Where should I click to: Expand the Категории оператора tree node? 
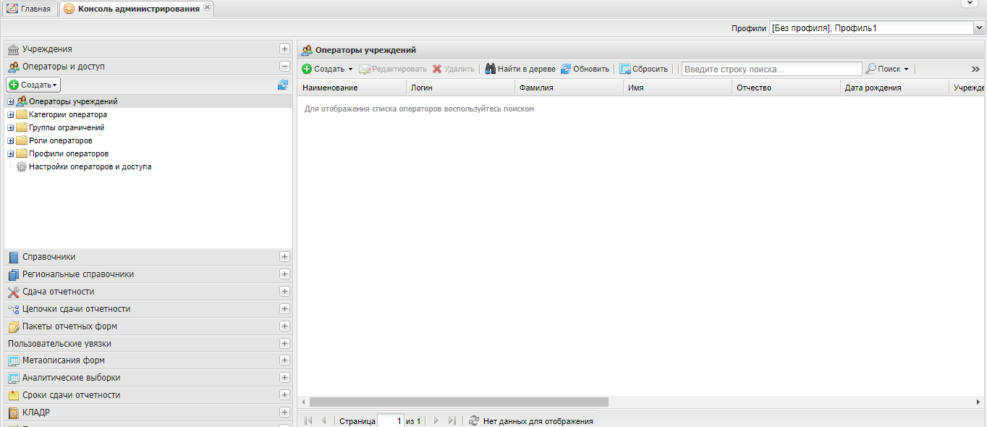point(10,114)
